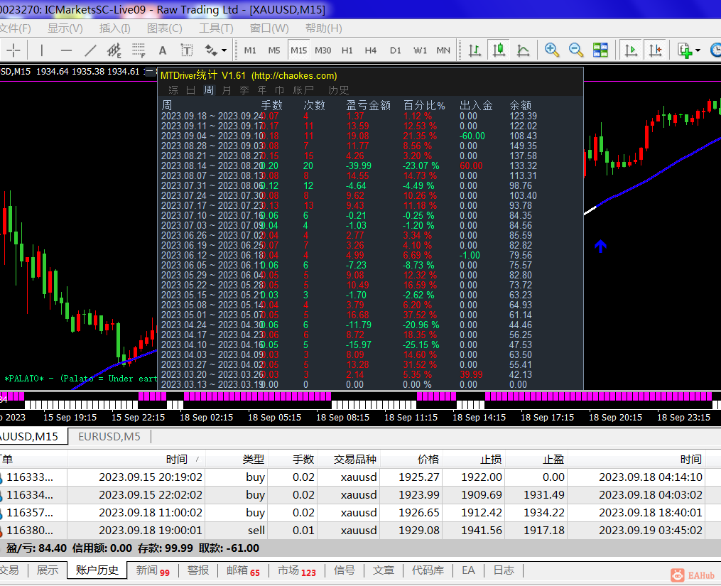
Task: Open the Indicators list dropdown arrow
Action: pyautogui.click(x=698, y=50)
